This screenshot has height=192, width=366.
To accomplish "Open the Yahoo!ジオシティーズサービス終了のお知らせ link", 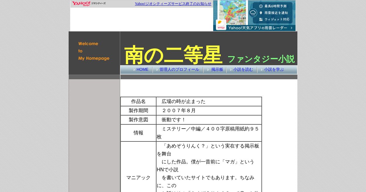I will point(173,4).
